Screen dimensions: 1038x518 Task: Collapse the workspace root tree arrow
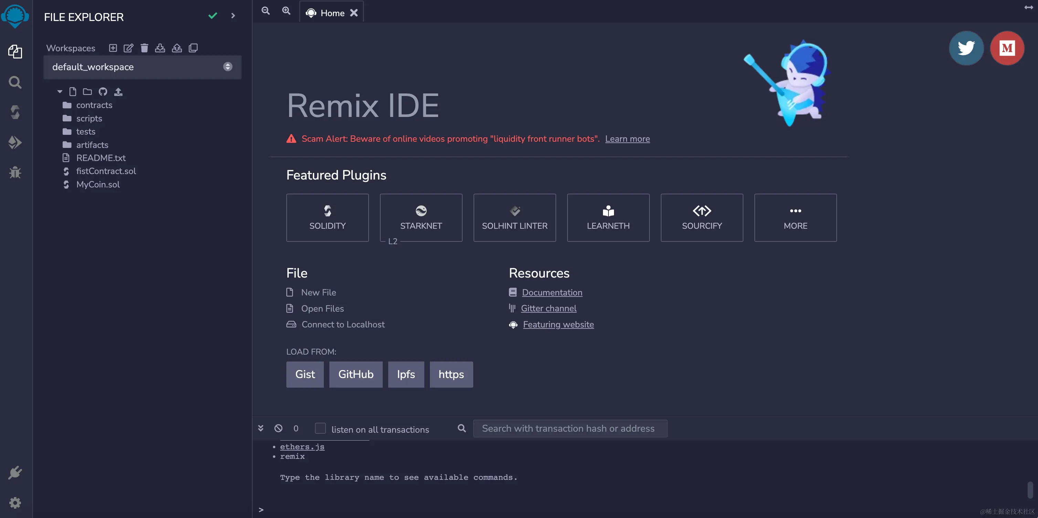[60, 92]
